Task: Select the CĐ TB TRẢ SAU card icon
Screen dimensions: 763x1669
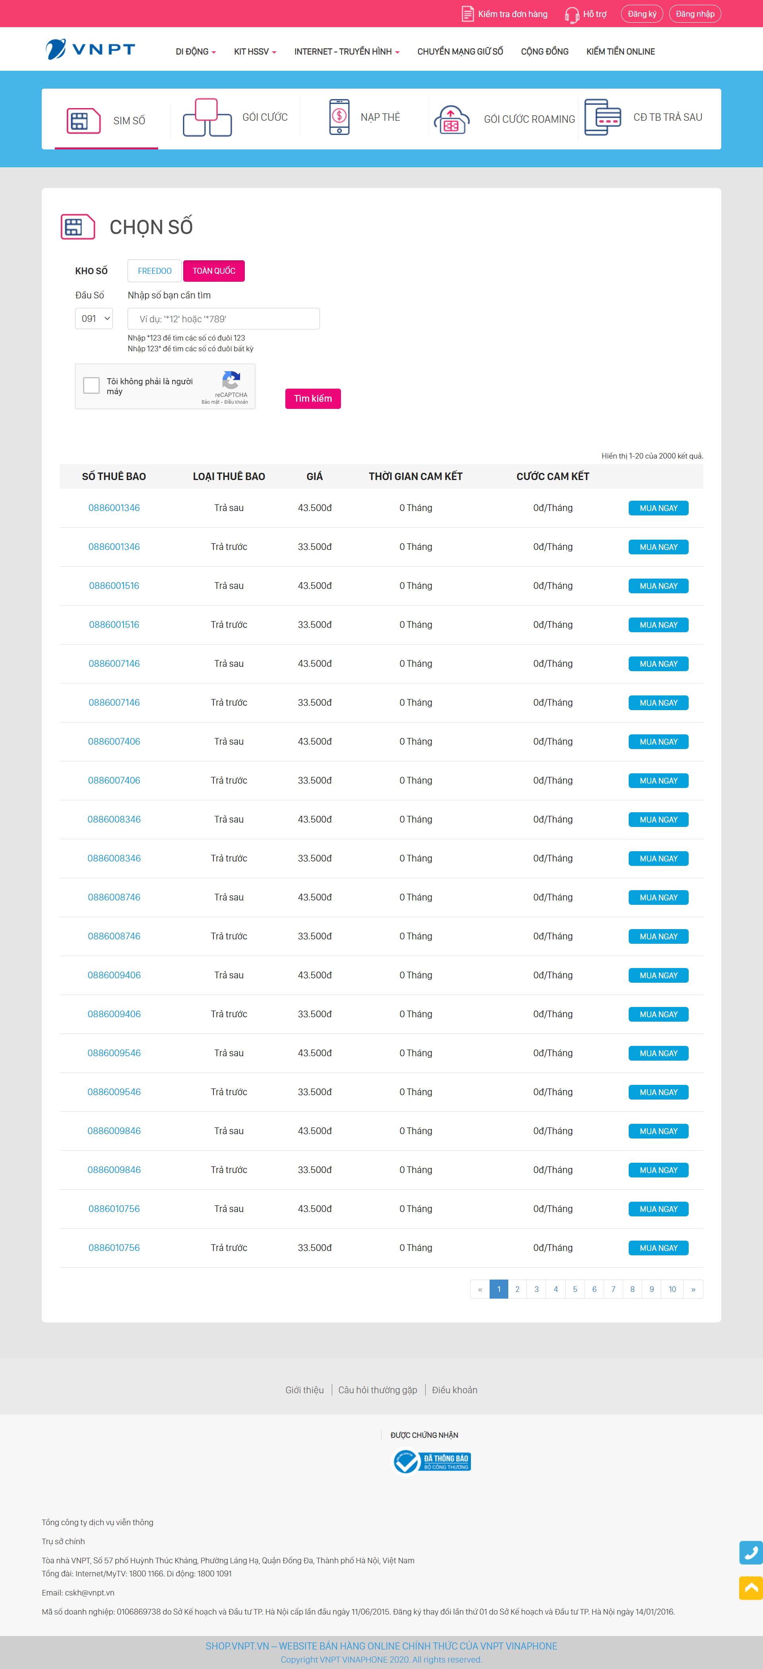Action: coord(603,117)
